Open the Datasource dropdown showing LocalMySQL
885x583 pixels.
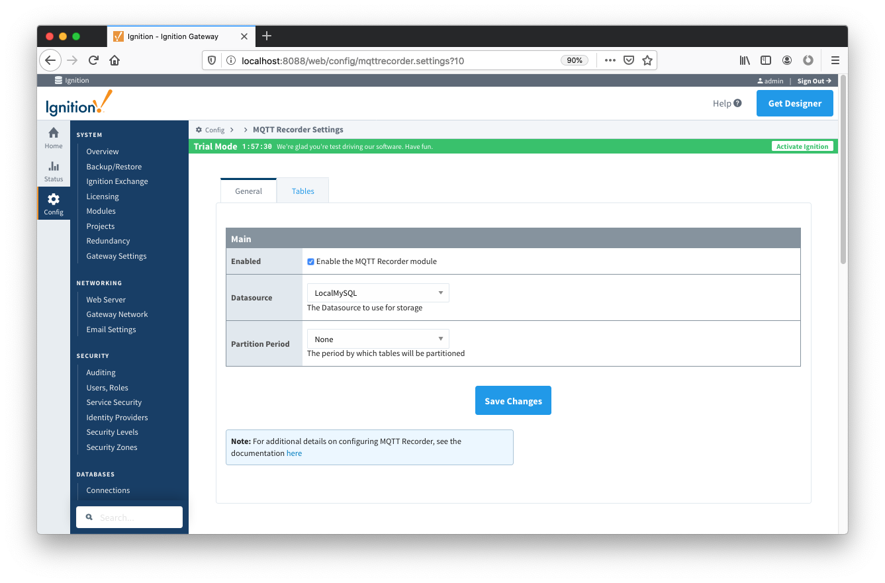coord(378,292)
